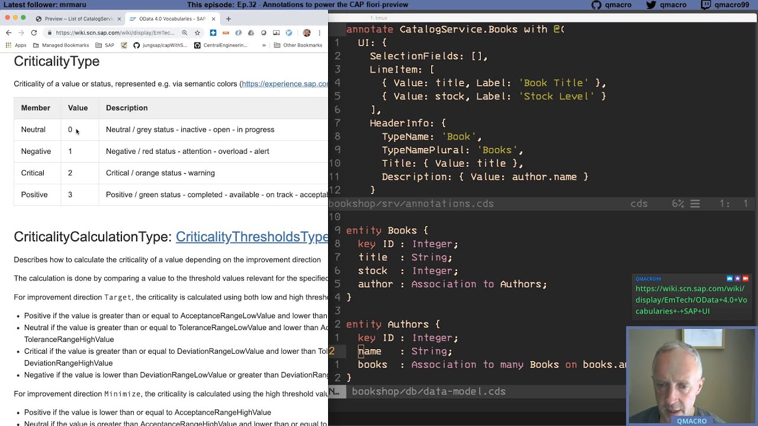Viewport: 758px width, 426px height.
Task: Open the SAP bookmarks folder
Action: click(x=105, y=45)
